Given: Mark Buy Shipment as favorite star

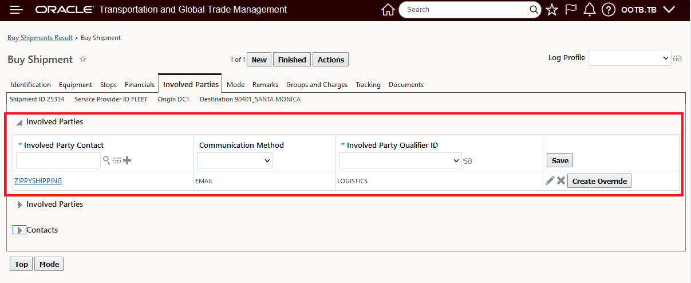Looking at the screenshot, I should tap(82, 59).
